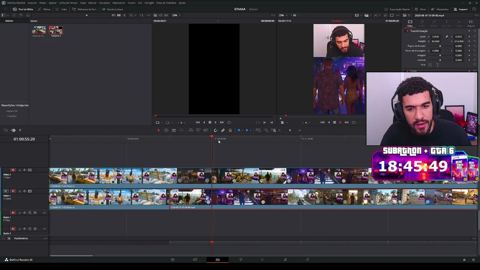Click the Replace Clip edit icon
This screenshot has width=480, height=270.
click(205, 130)
